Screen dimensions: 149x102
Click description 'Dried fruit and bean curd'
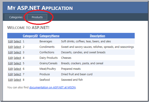coord(77,74)
